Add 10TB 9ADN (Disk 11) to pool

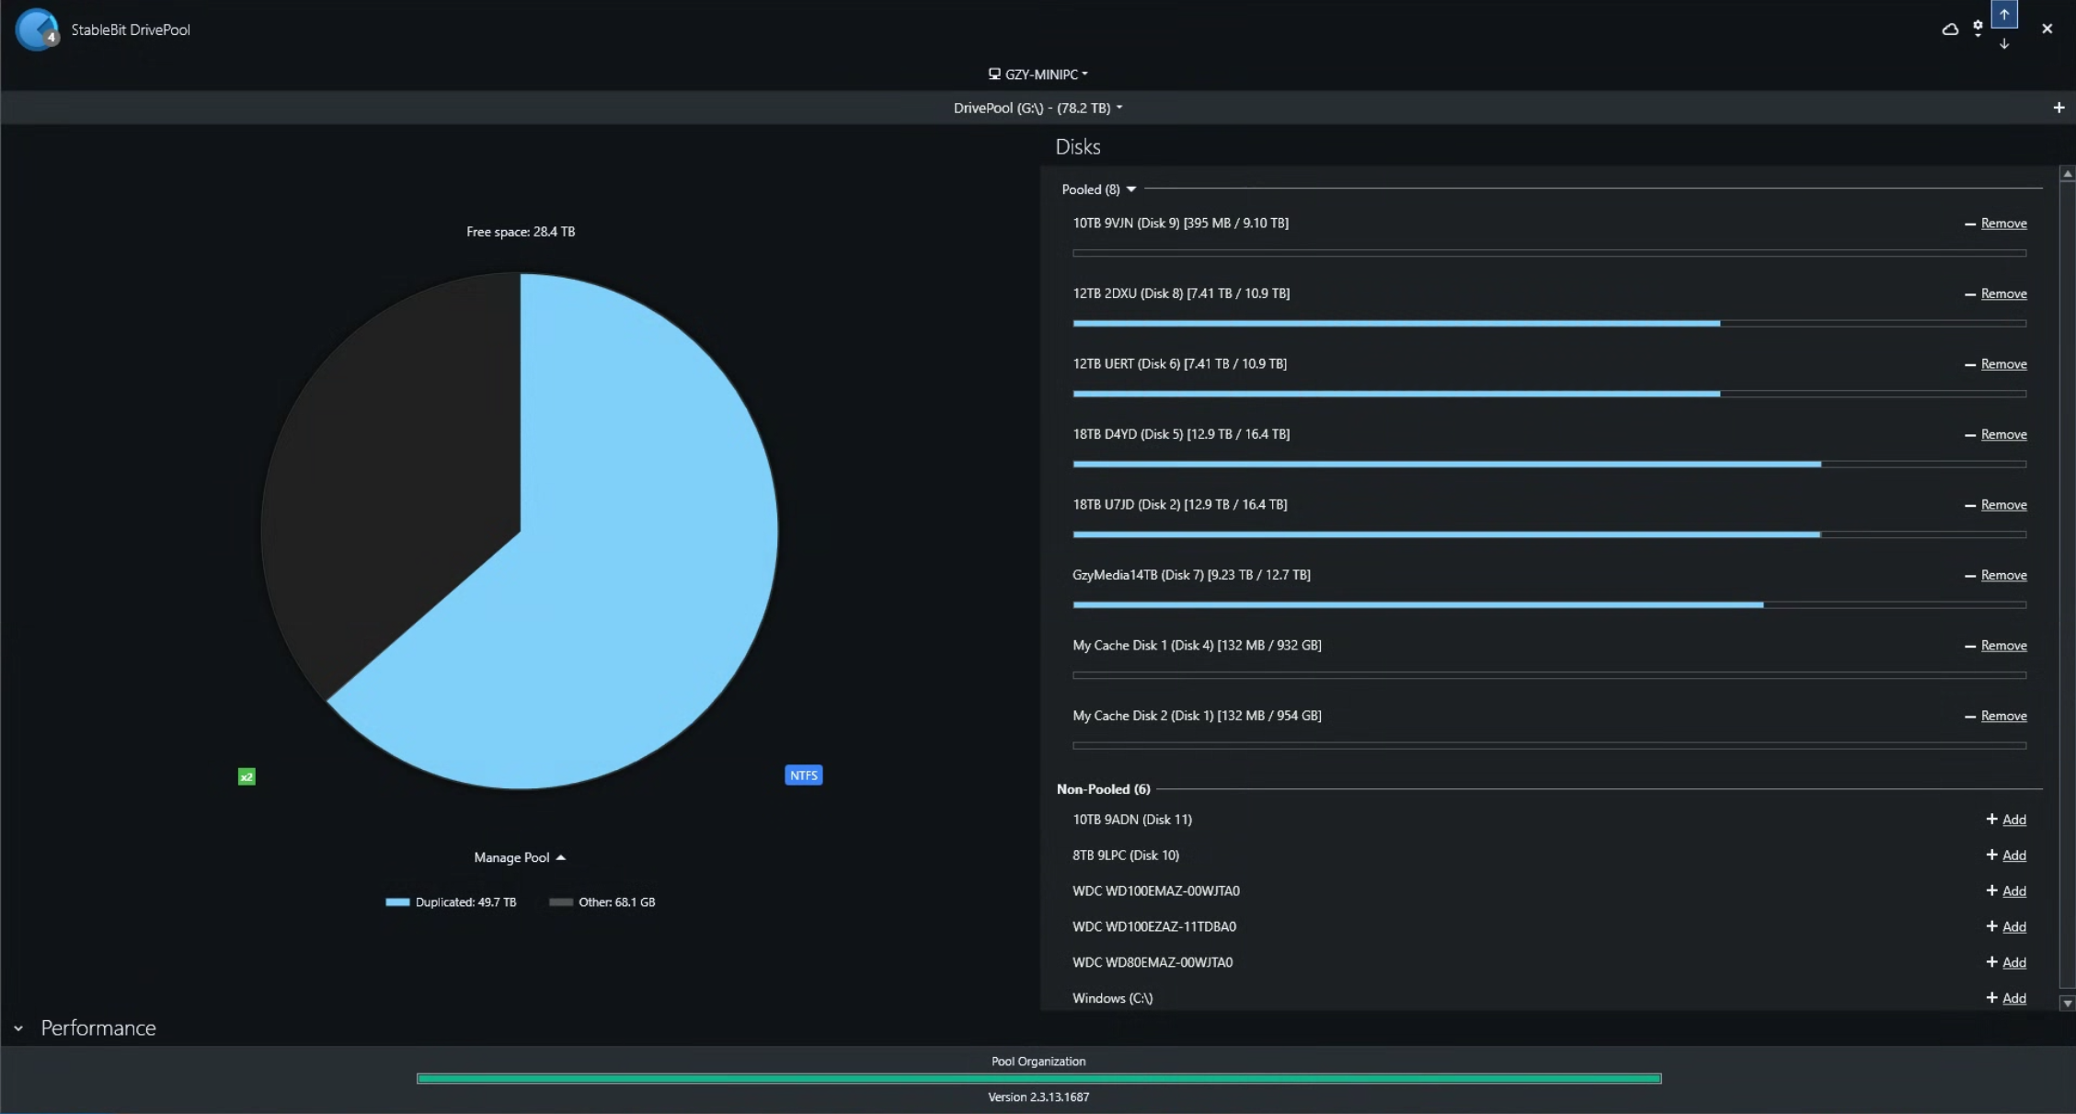[2013, 820]
